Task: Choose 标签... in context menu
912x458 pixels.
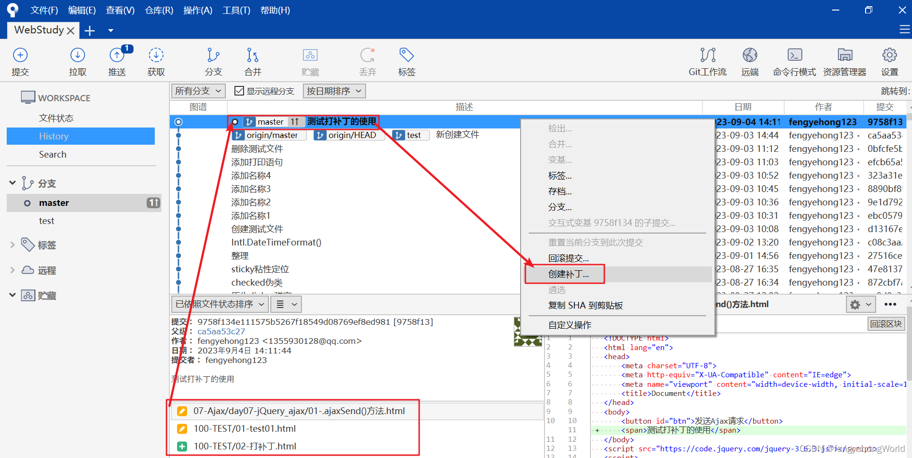Action: 618,176
